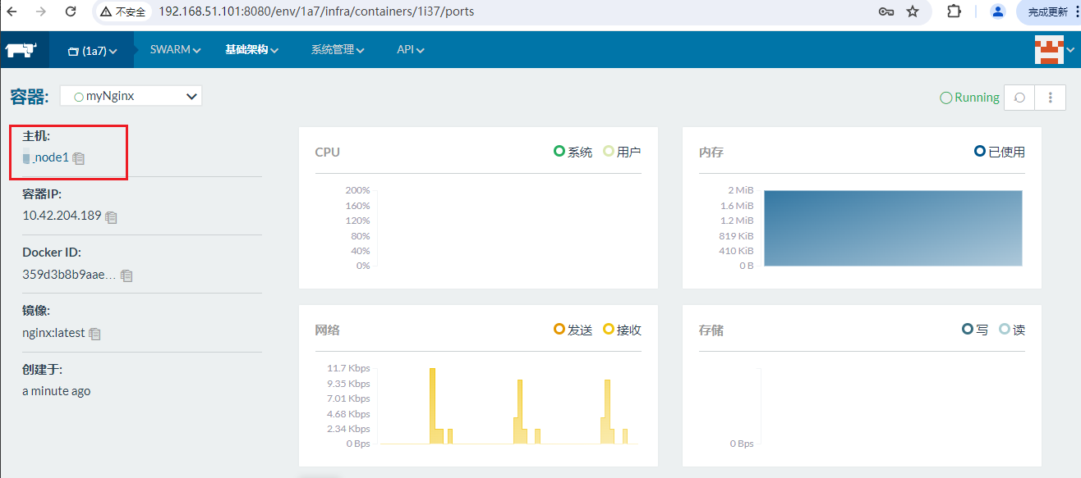
Task: Toggle the 用户 series in CPU chart
Action: (622, 152)
